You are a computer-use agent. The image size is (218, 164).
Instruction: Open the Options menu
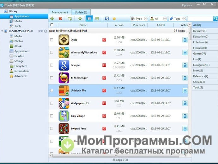(x=187, y=5)
